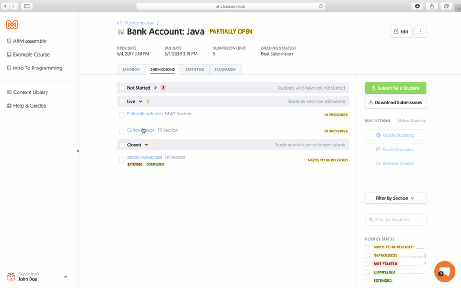
Task: Click the Submit for a Student button
Action: click(395, 88)
